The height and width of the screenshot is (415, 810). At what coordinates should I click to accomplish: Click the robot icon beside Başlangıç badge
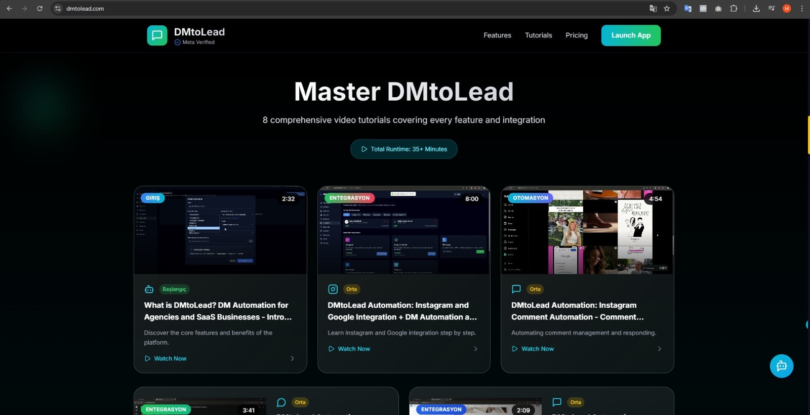pyautogui.click(x=149, y=289)
